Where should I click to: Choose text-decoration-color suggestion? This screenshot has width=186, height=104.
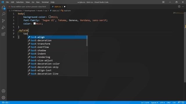click(57, 64)
